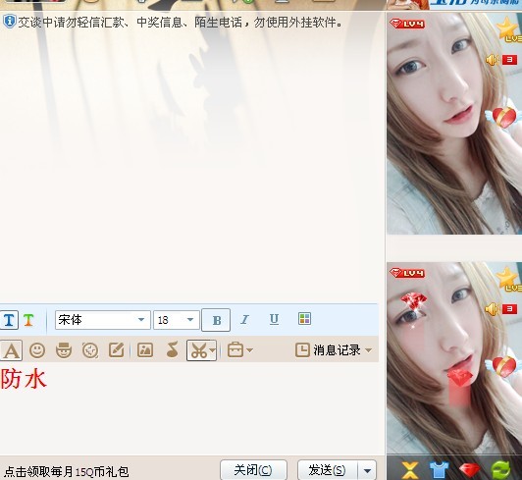Toggle bold formatting
522x480 pixels.
pyautogui.click(x=216, y=320)
